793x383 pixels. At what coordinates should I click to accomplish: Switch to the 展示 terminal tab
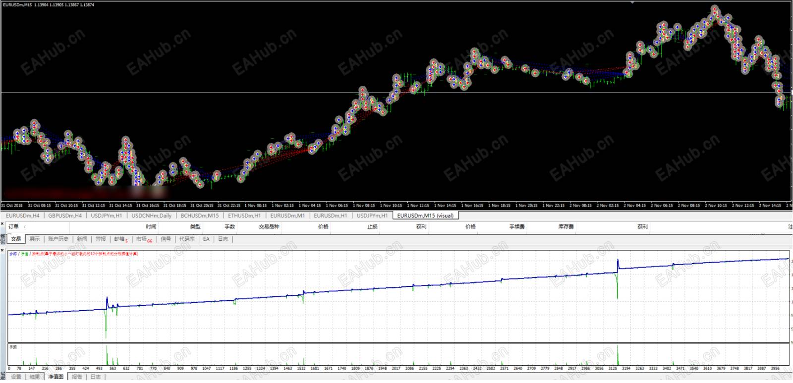pos(34,239)
